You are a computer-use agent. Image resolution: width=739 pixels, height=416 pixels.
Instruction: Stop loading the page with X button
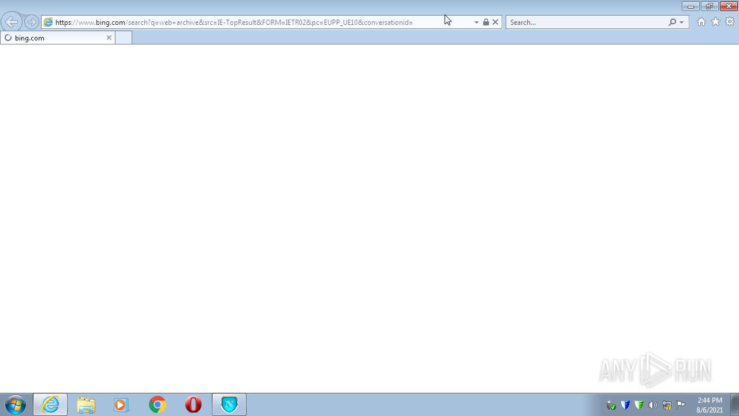pos(495,23)
